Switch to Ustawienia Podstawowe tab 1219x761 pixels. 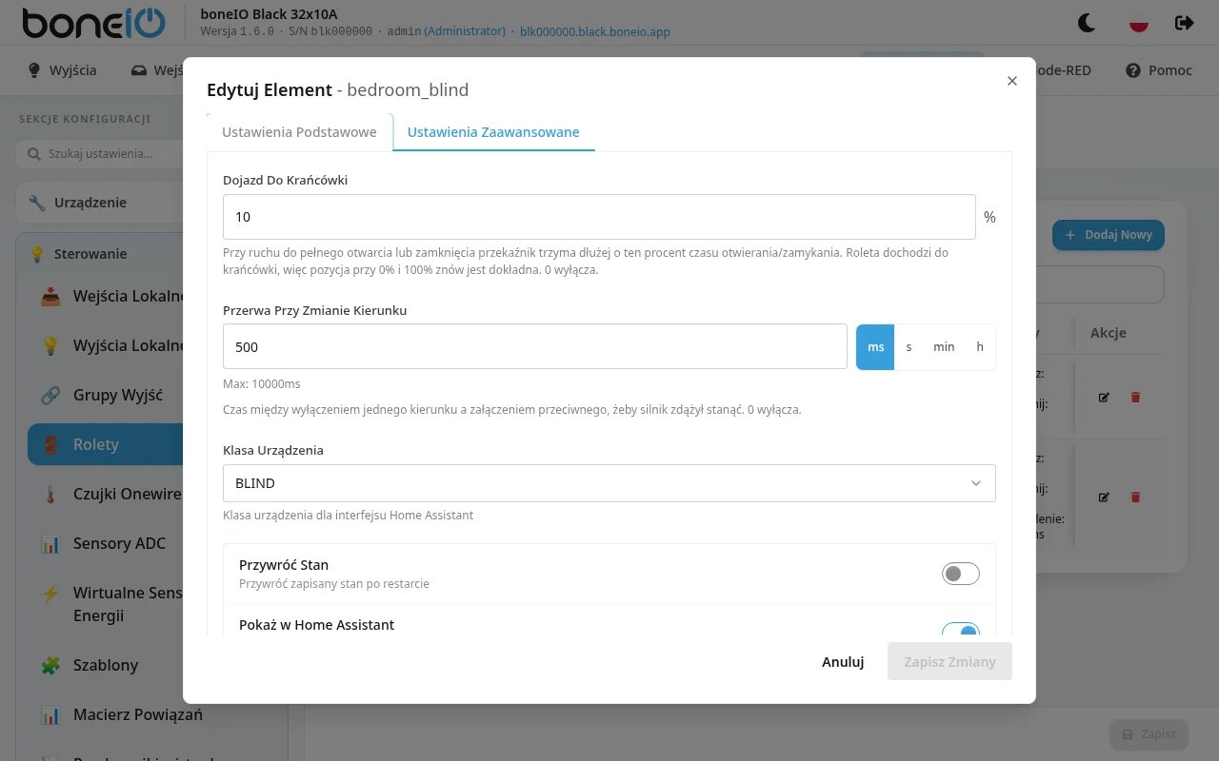point(299,132)
